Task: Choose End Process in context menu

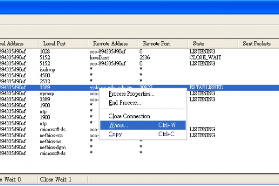Action: (125, 102)
